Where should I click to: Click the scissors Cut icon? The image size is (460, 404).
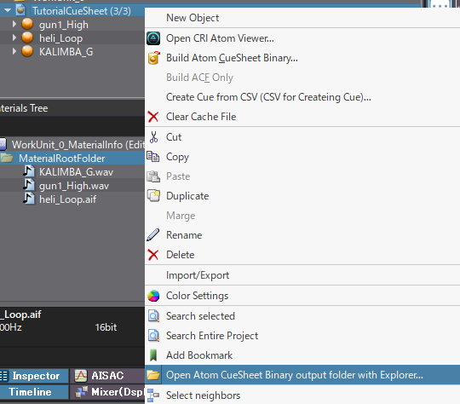click(153, 137)
